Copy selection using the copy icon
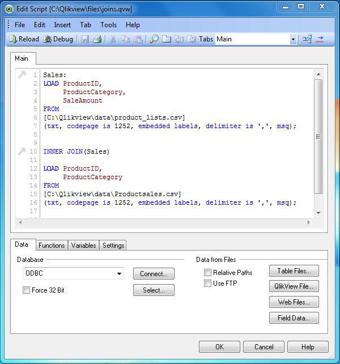340x364 pixels. click(x=126, y=39)
